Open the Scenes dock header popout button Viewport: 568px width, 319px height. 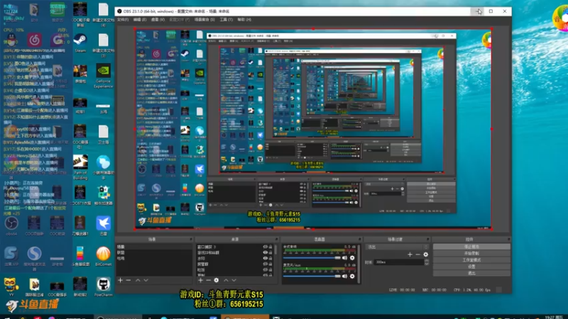click(x=190, y=240)
